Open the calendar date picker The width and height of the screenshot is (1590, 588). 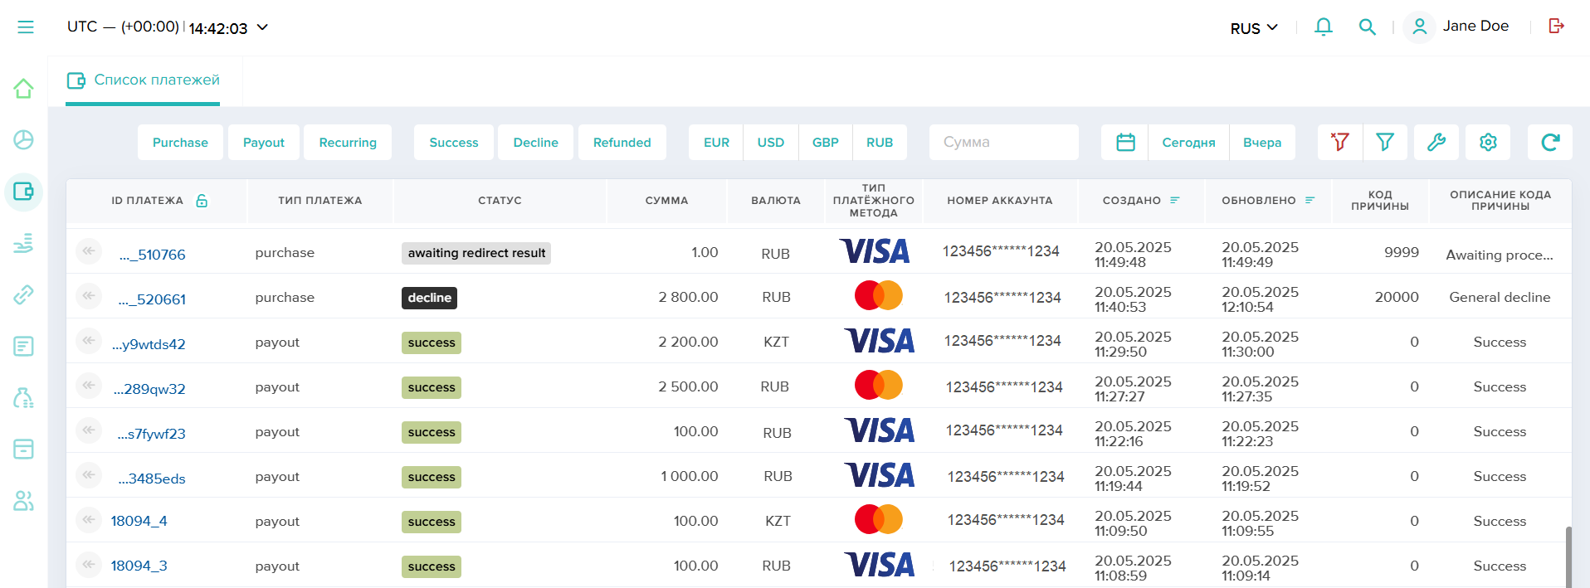(1124, 143)
